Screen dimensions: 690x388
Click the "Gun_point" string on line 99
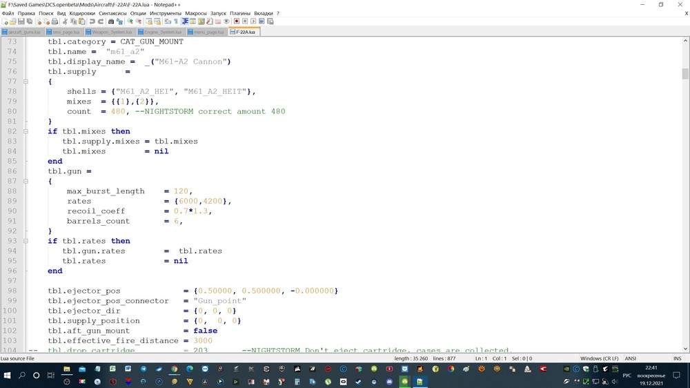(x=219, y=301)
